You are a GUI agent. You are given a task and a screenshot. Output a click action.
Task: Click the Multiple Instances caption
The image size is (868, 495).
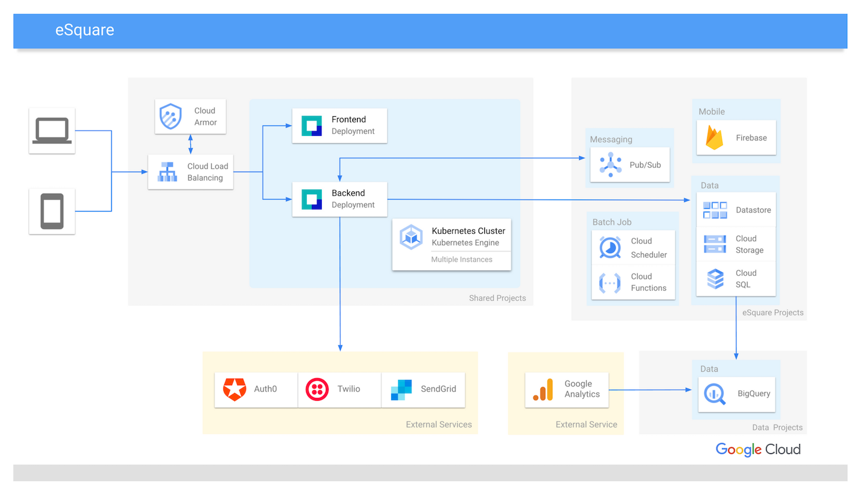(x=462, y=260)
